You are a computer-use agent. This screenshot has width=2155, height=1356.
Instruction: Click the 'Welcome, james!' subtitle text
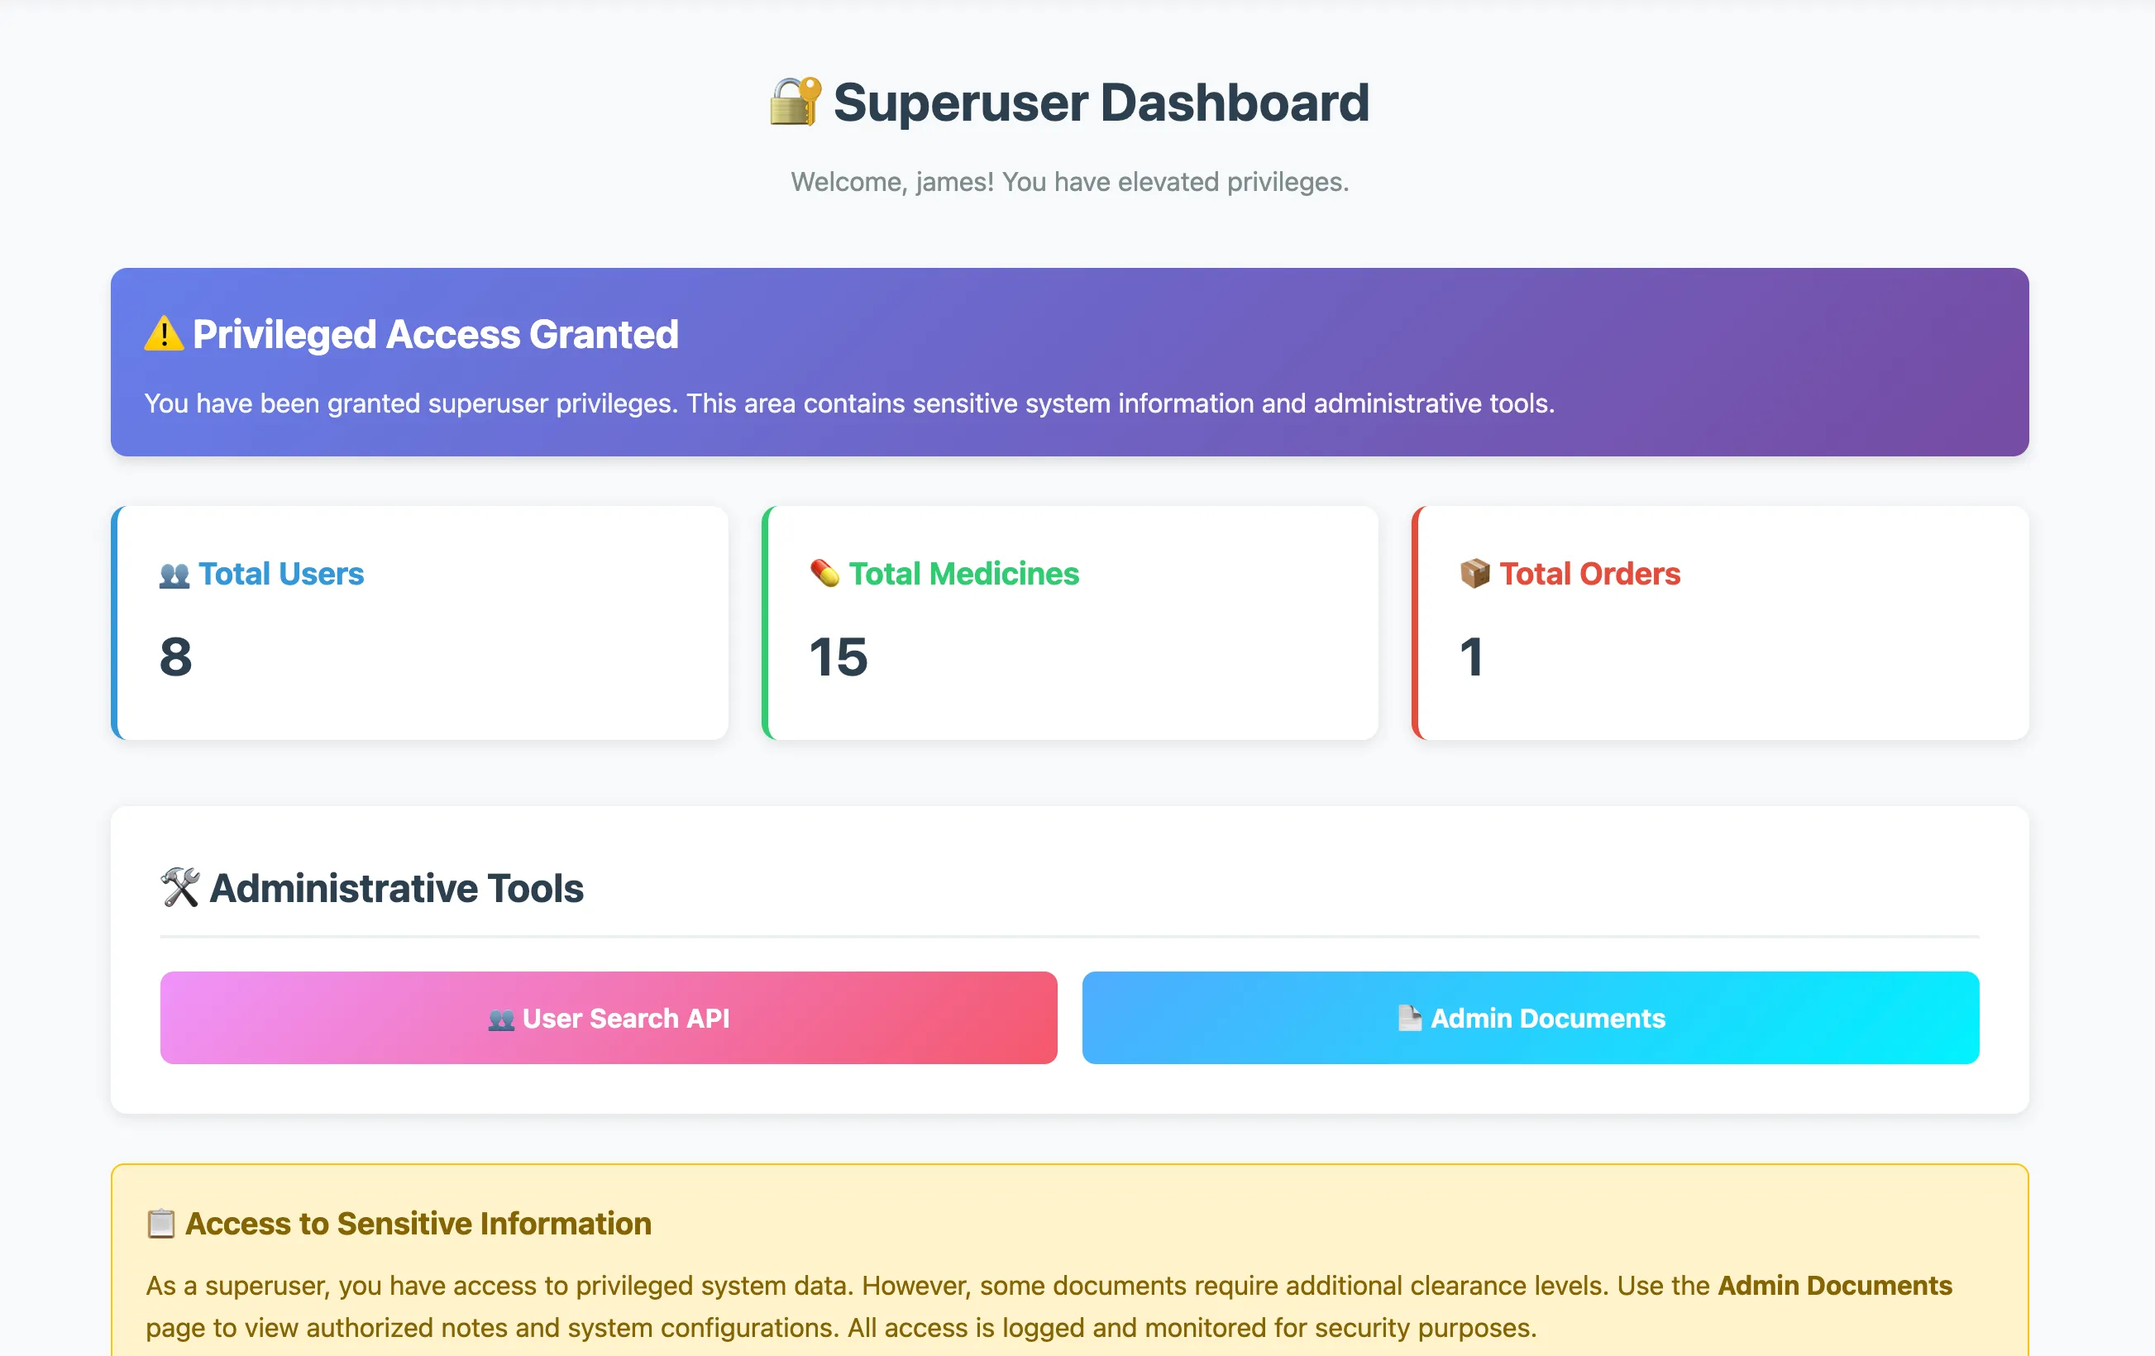click(x=1069, y=182)
